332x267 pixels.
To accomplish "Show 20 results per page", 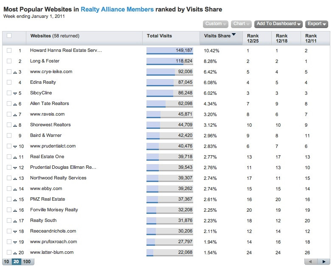I will click(x=16, y=261).
